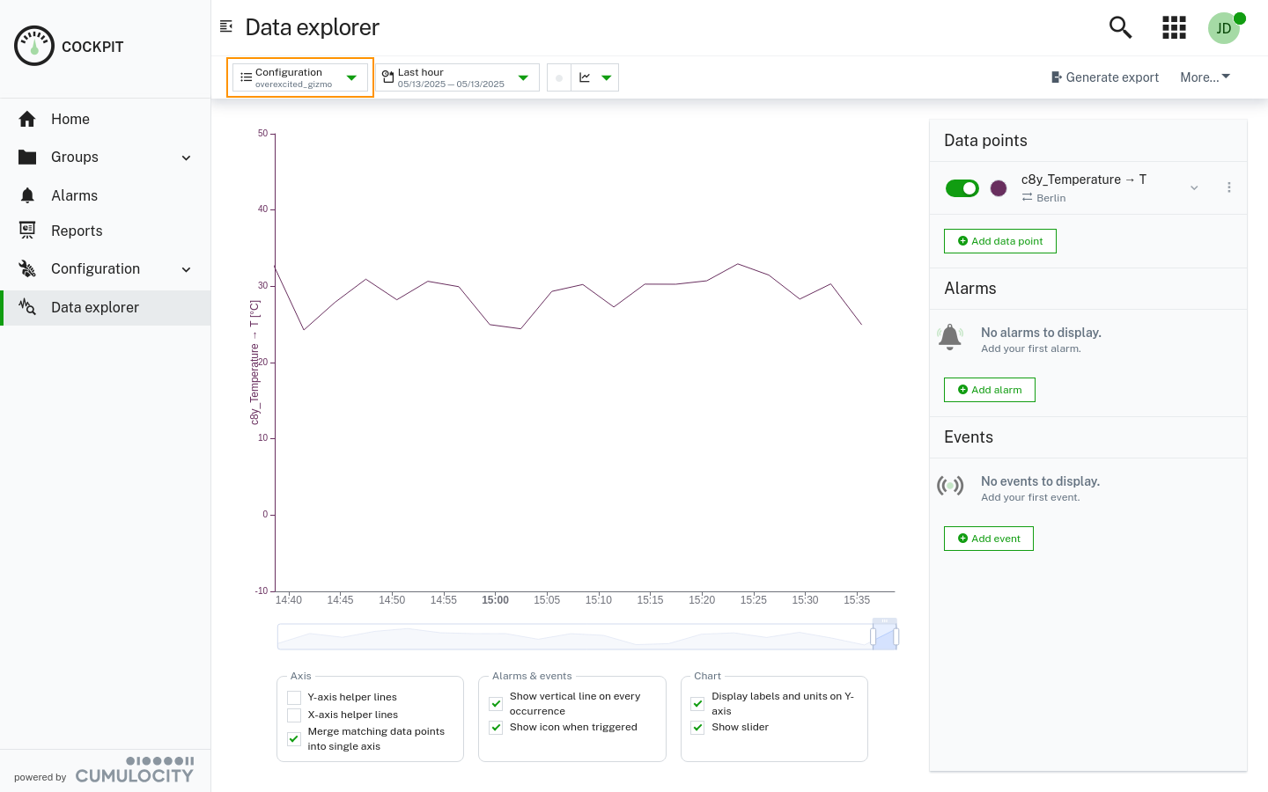Open the Last hour time range dropdown
Screen dimensions: 1268x792
click(x=457, y=77)
